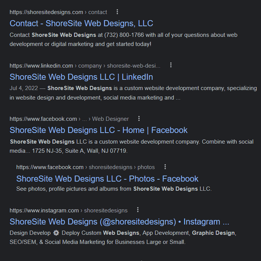Open Contact - ShoreSite Web Designs, LLC link
The image size is (261, 261).
(x=81, y=23)
